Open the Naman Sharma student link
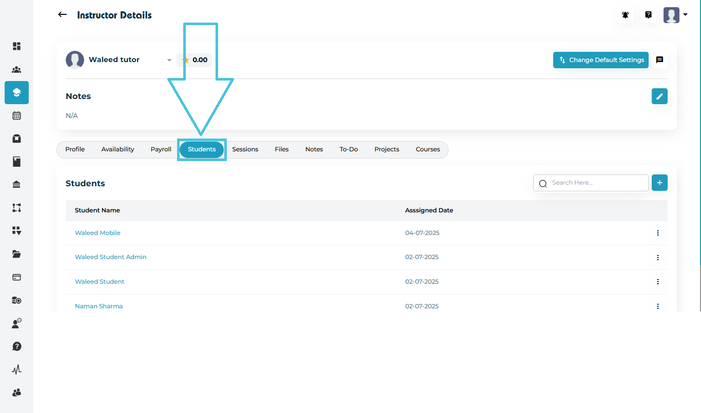Image resolution: width=701 pixels, height=413 pixels. click(99, 306)
